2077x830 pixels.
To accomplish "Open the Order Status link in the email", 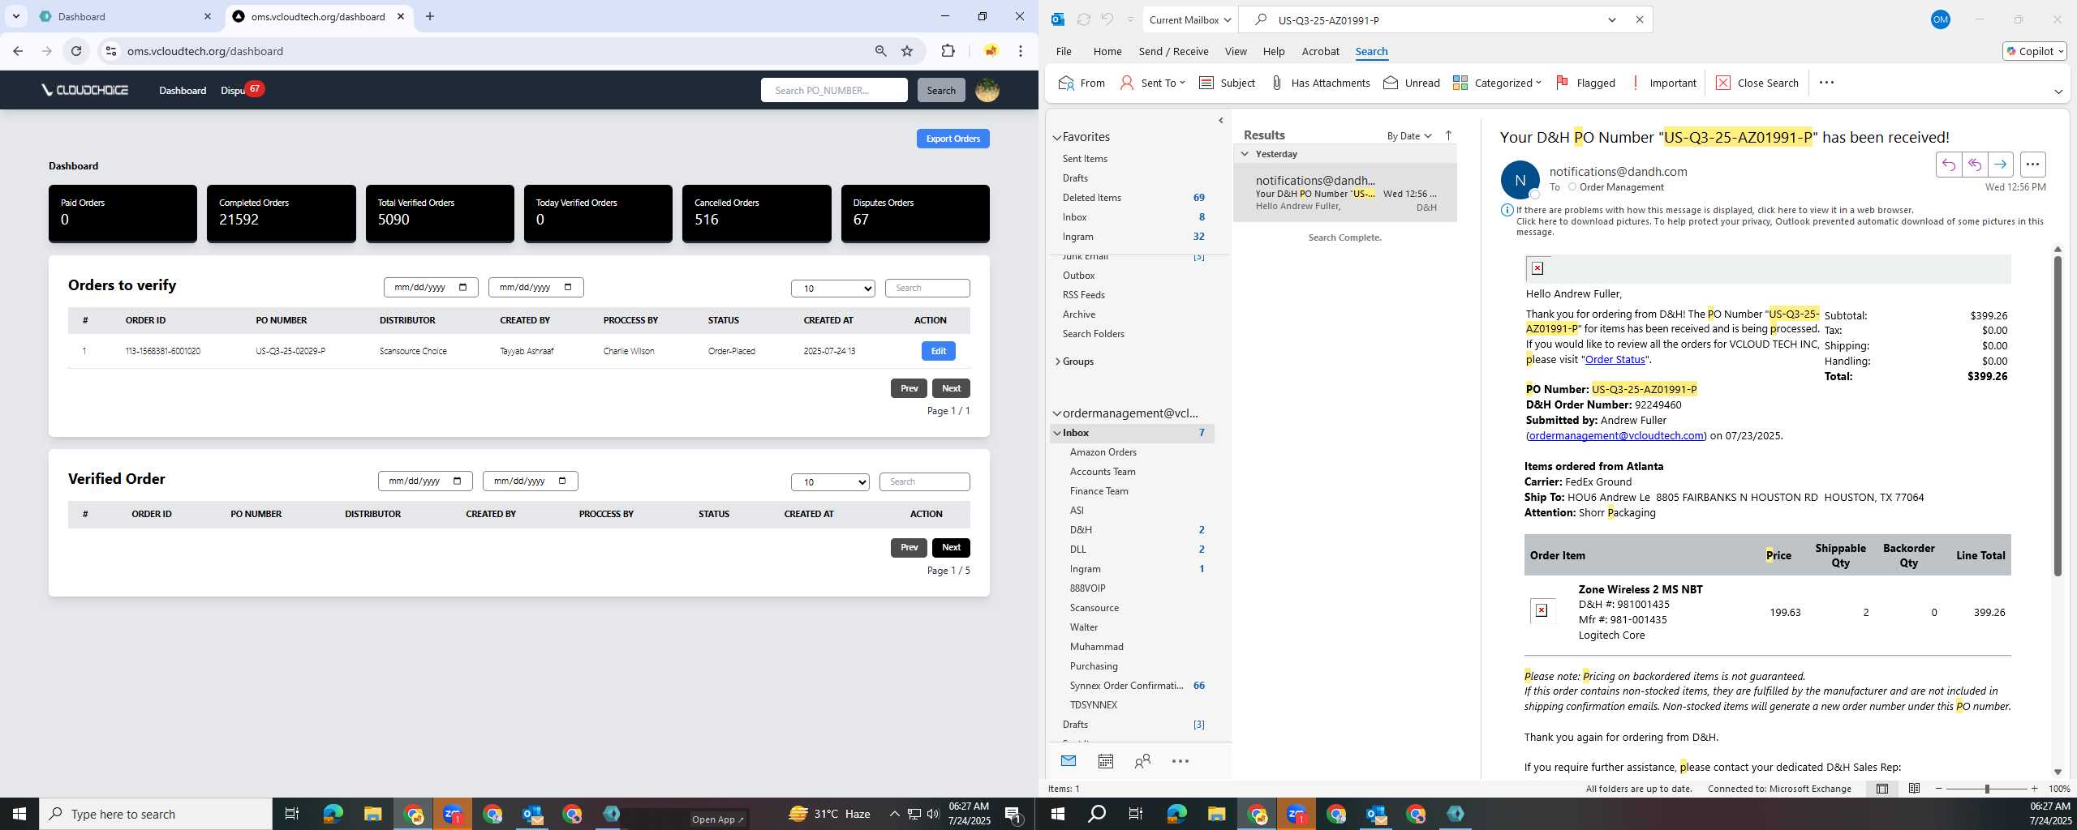I will click(1615, 359).
